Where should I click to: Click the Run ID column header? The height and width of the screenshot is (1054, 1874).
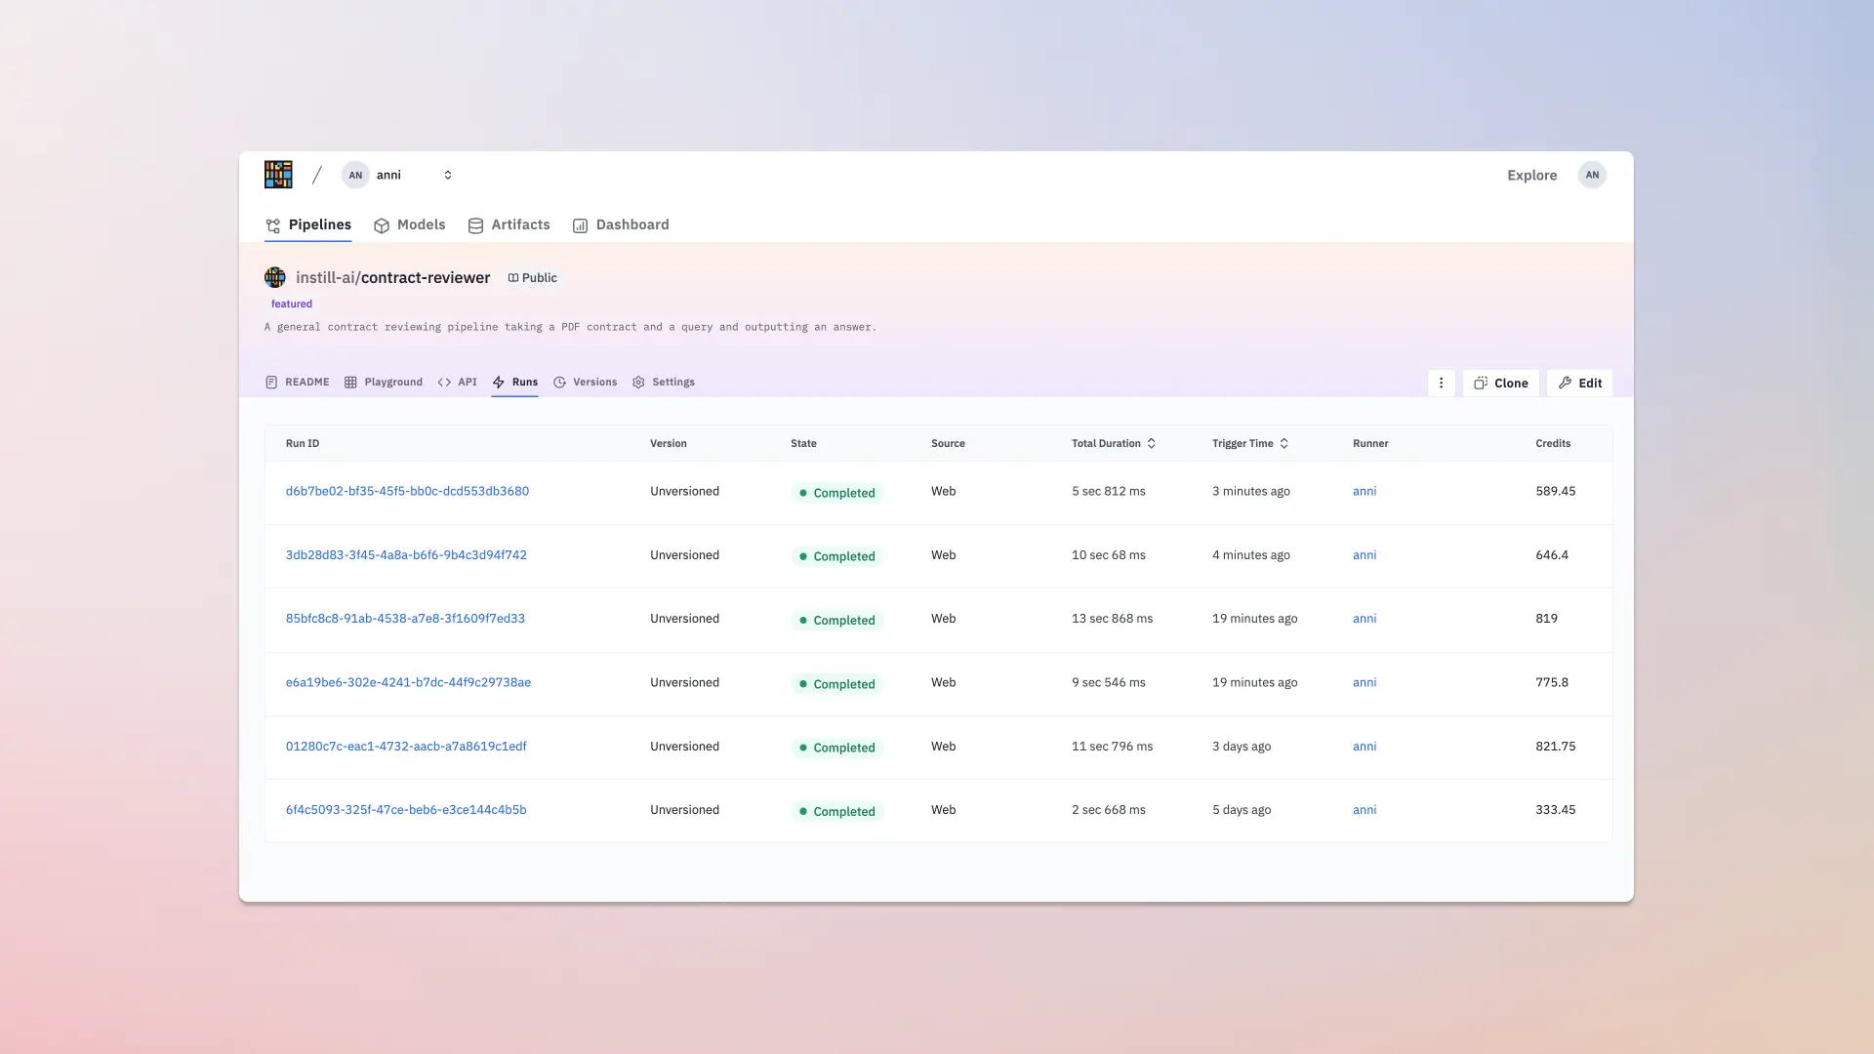[x=303, y=444]
